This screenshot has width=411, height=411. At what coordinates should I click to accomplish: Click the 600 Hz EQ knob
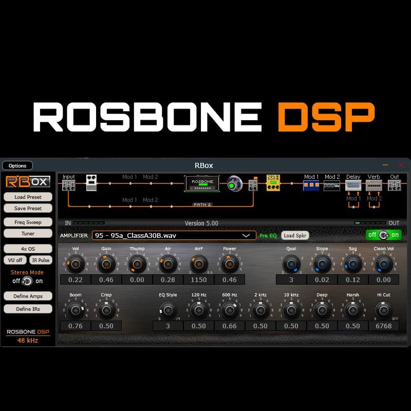pyautogui.click(x=230, y=310)
